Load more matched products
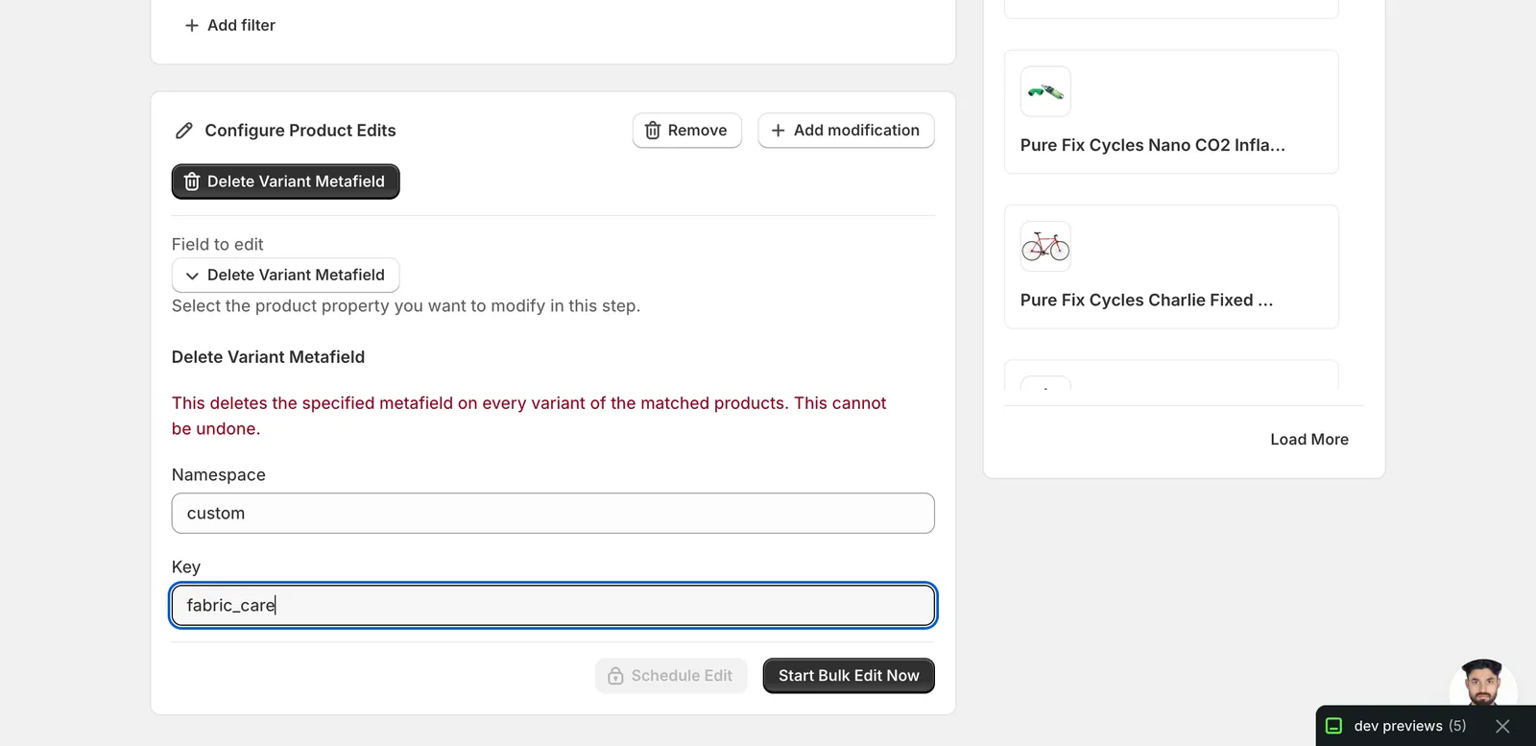1536x746 pixels. pyautogui.click(x=1308, y=440)
